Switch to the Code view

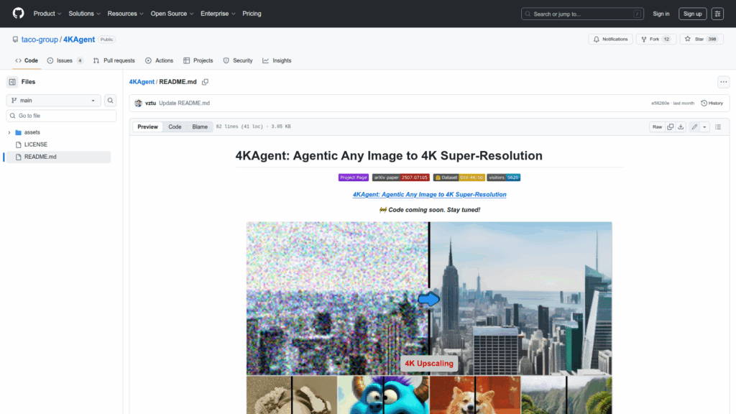175,126
